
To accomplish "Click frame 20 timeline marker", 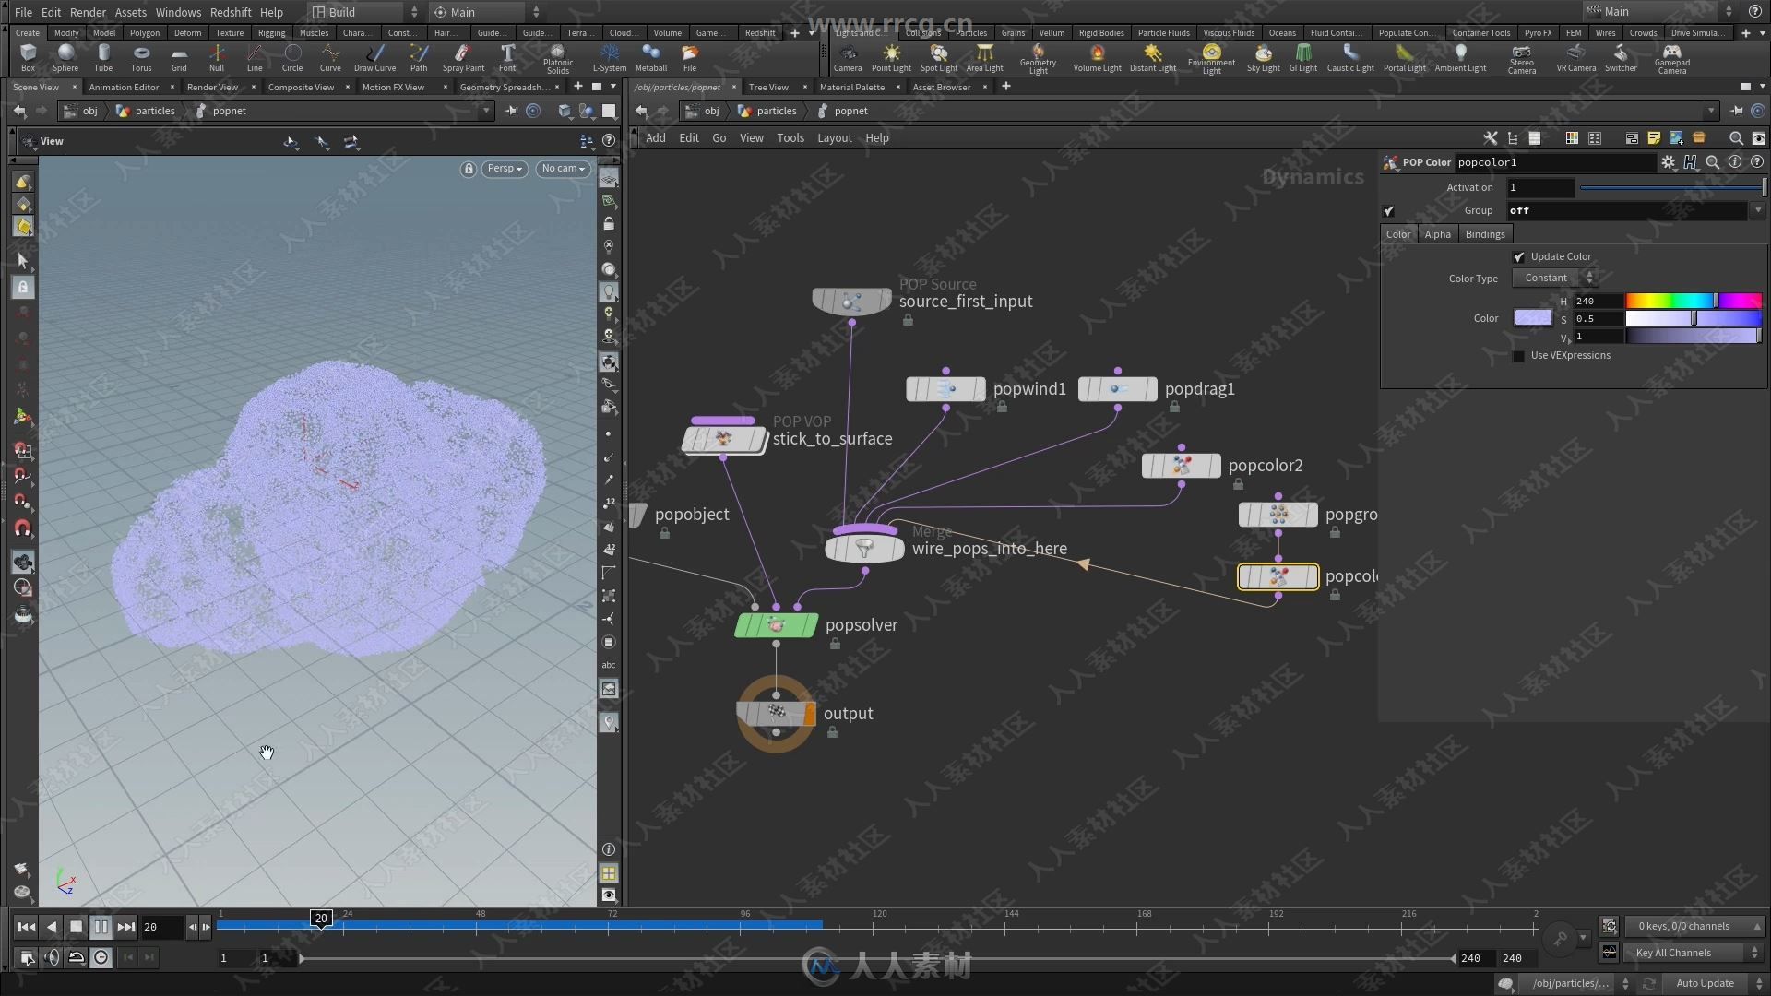I will 321,917.
